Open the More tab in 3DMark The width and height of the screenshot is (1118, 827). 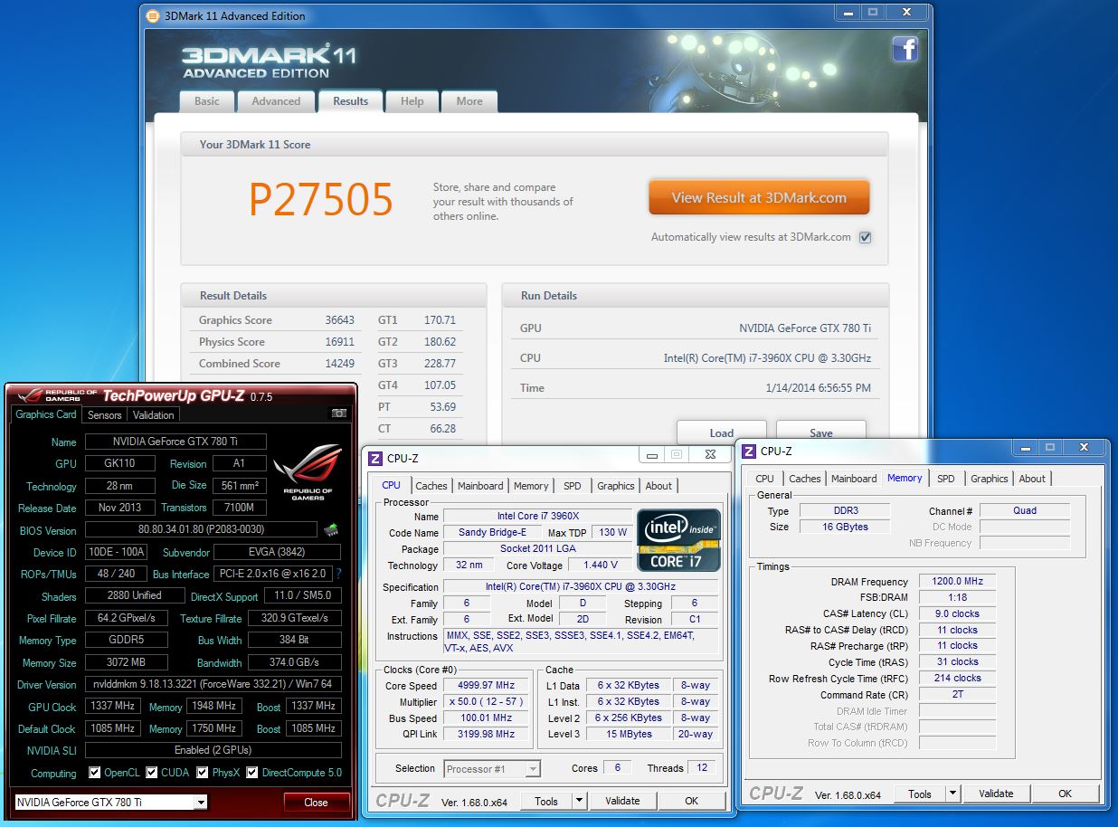point(469,101)
